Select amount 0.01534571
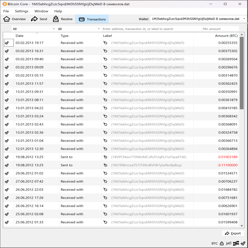The width and height of the screenshot is (248, 248). tap(228, 173)
